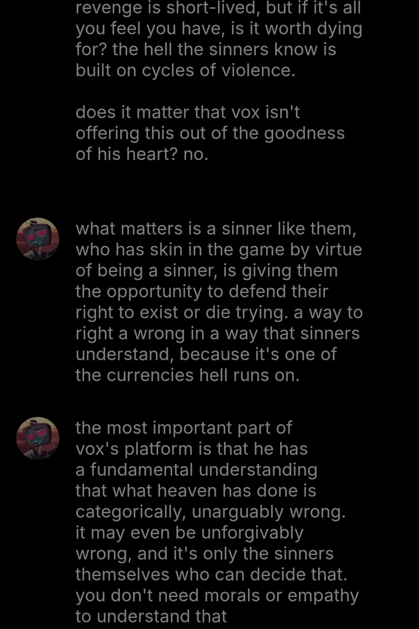Click the line "you don't need morals or empathy"
This screenshot has height=629, width=419.
[217, 596]
